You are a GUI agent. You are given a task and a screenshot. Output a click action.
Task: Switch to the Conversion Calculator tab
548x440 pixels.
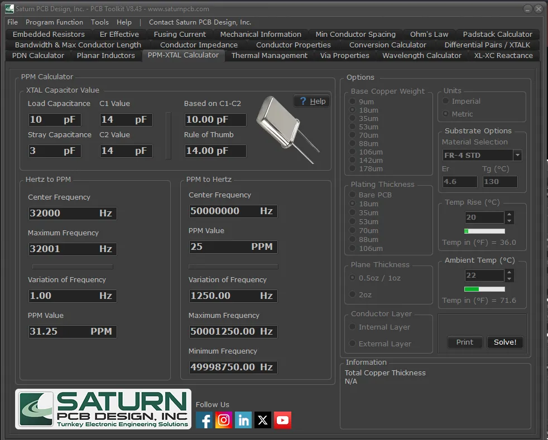[x=388, y=45]
